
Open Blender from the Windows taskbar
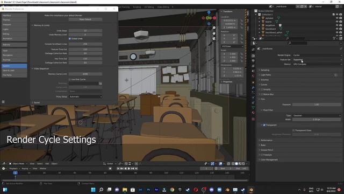(x=251, y=190)
